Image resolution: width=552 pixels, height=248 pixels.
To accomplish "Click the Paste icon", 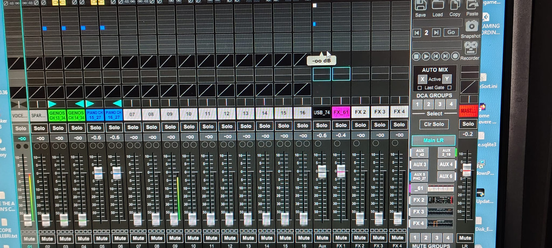I will 473,5.
